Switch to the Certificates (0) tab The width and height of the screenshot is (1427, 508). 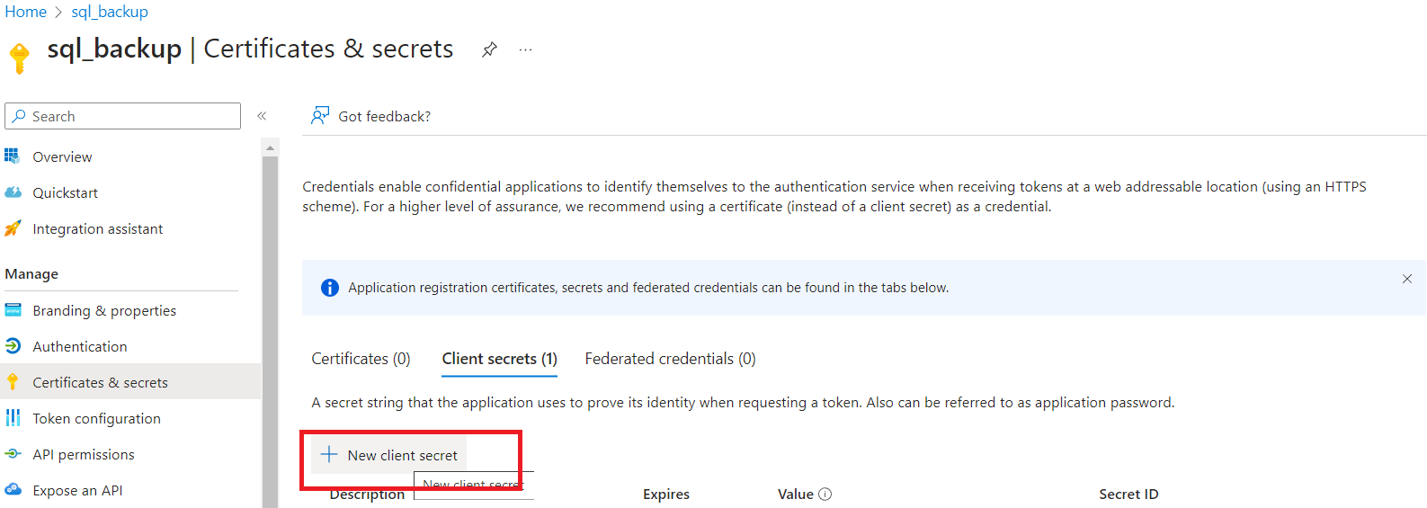pos(361,359)
